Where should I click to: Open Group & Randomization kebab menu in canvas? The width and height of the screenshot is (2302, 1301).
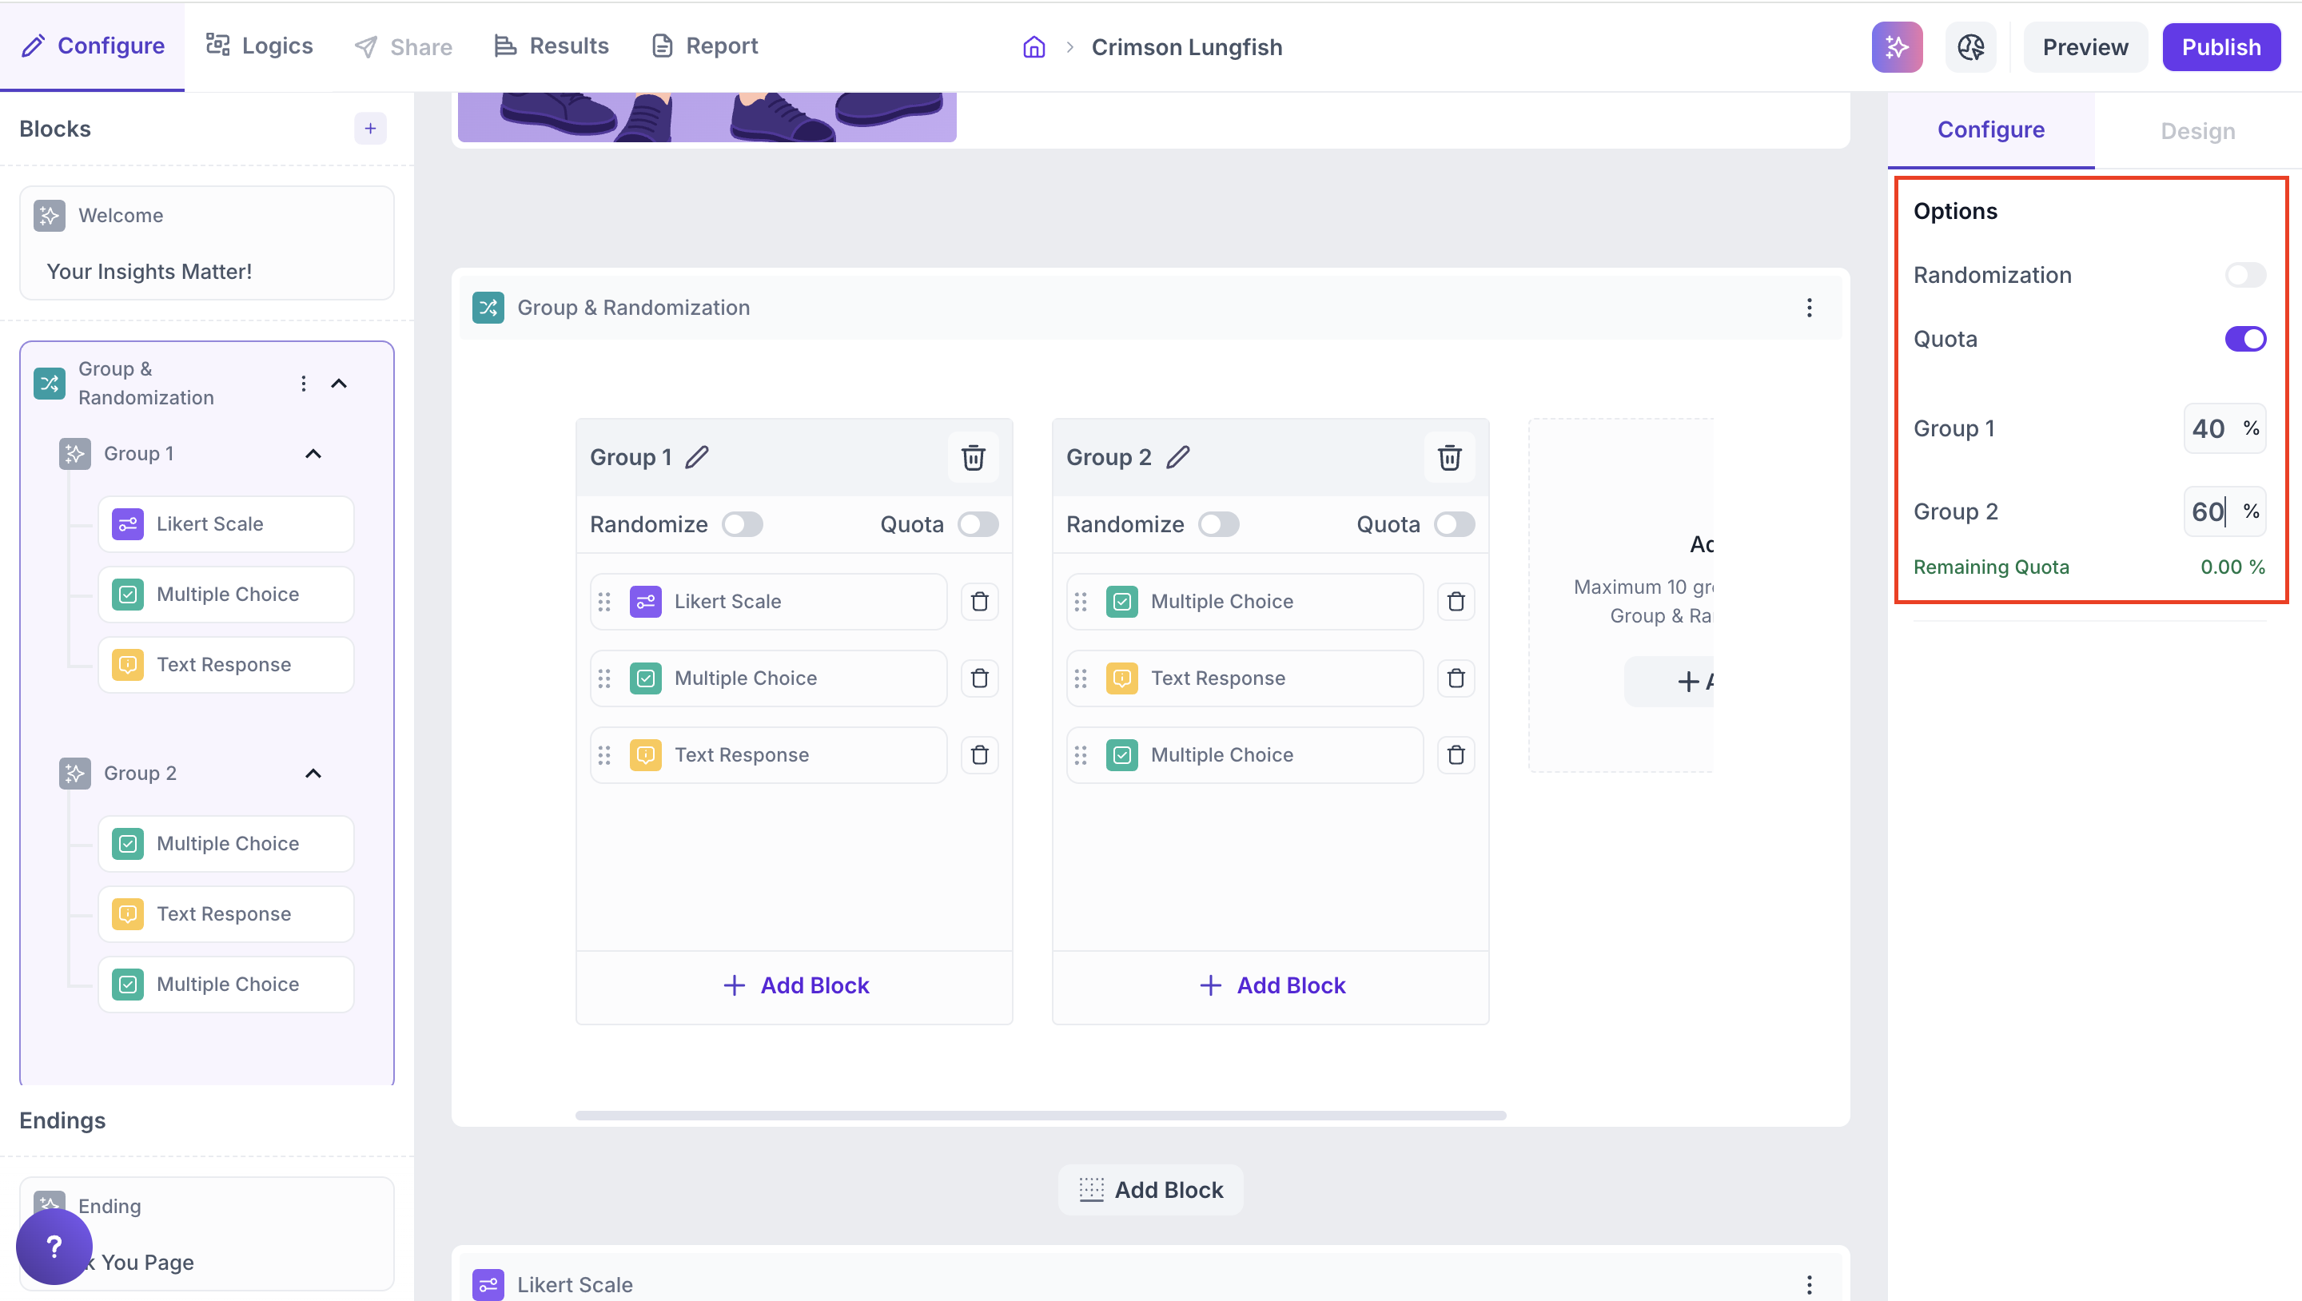click(1809, 308)
